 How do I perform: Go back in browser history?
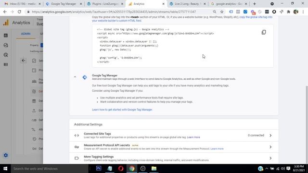[5, 12]
